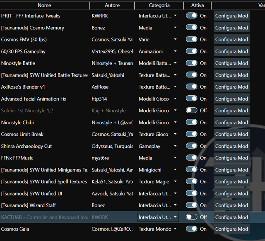Sort by Autore column header
The image size is (265, 241).
(x=112, y=5)
